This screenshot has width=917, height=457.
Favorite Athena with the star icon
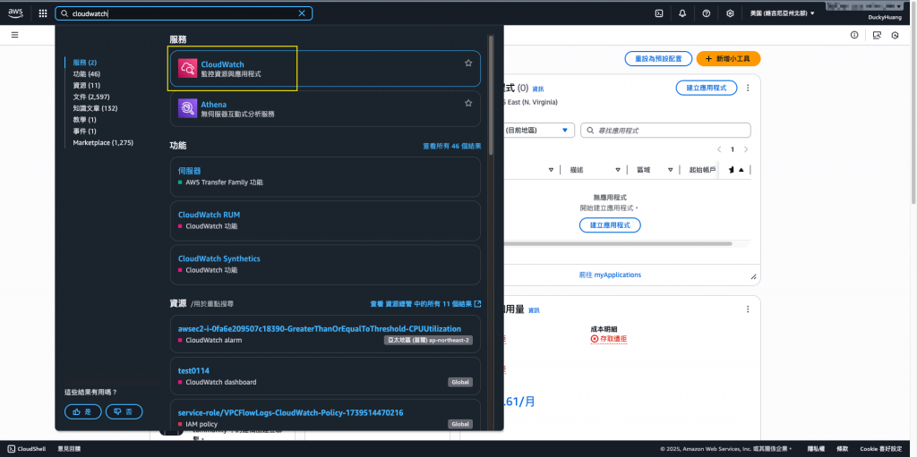[467, 103]
